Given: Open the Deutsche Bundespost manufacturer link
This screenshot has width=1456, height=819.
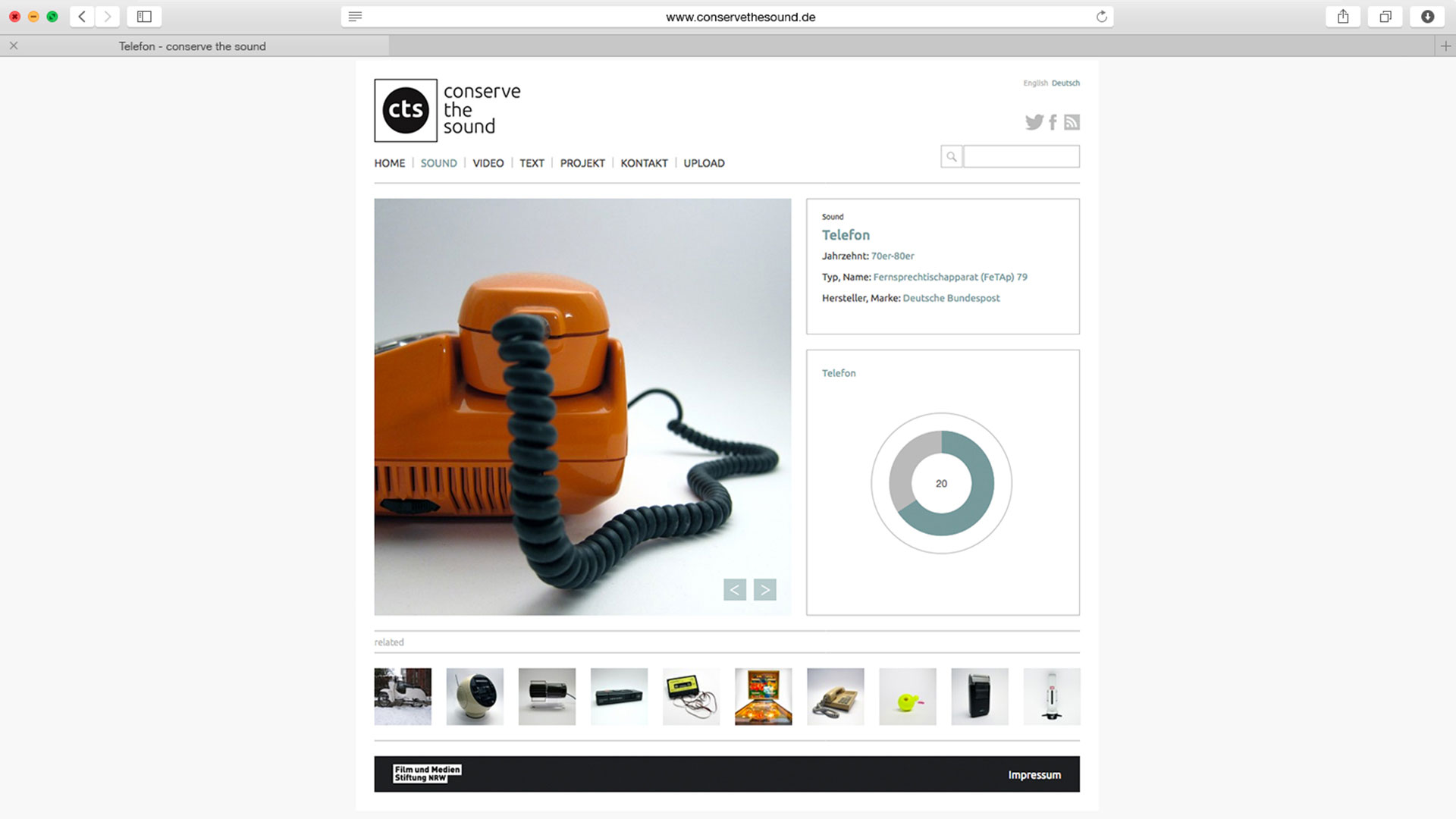Looking at the screenshot, I should pos(951,299).
